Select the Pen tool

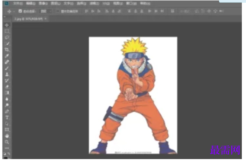(7, 111)
